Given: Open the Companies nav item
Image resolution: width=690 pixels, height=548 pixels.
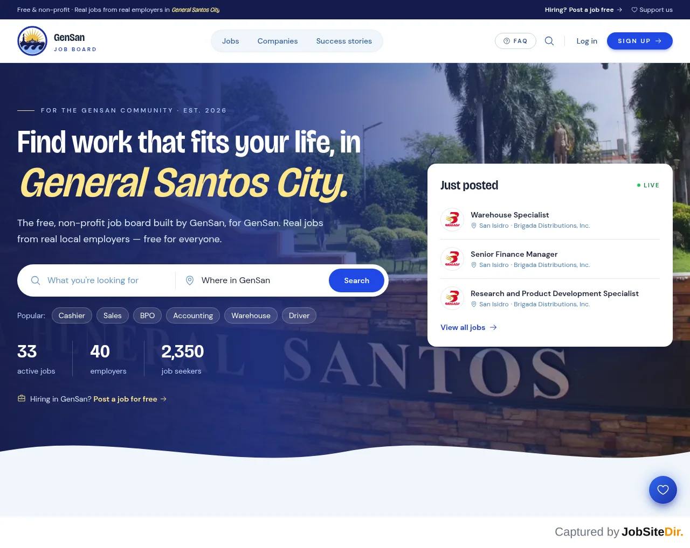Looking at the screenshot, I should click(278, 41).
